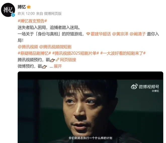Image resolution: width=166 pixels, height=143 pixels.
Task: Open the 搏忆 profile avatar
Action: tap(8, 10)
